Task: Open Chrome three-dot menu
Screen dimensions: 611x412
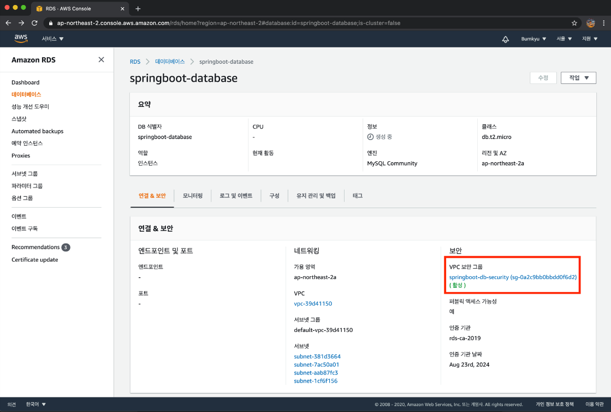Action: [603, 23]
